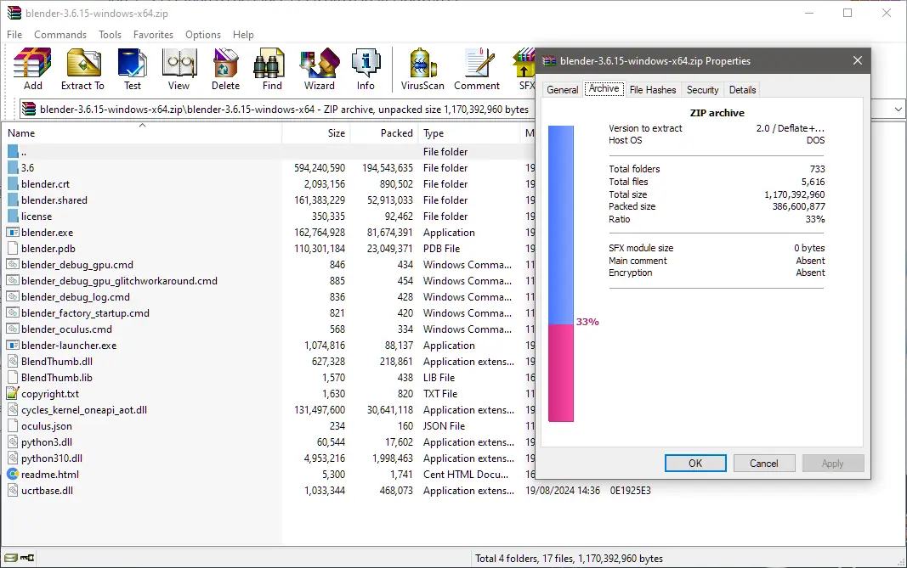The height and width of the screenshot is (568, 907).
Task: Switch to the General tab
Action: point(562,89)
